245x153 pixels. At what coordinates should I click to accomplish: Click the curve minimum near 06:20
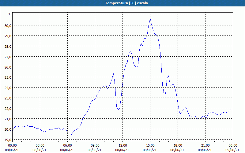[x=71, y=135]
